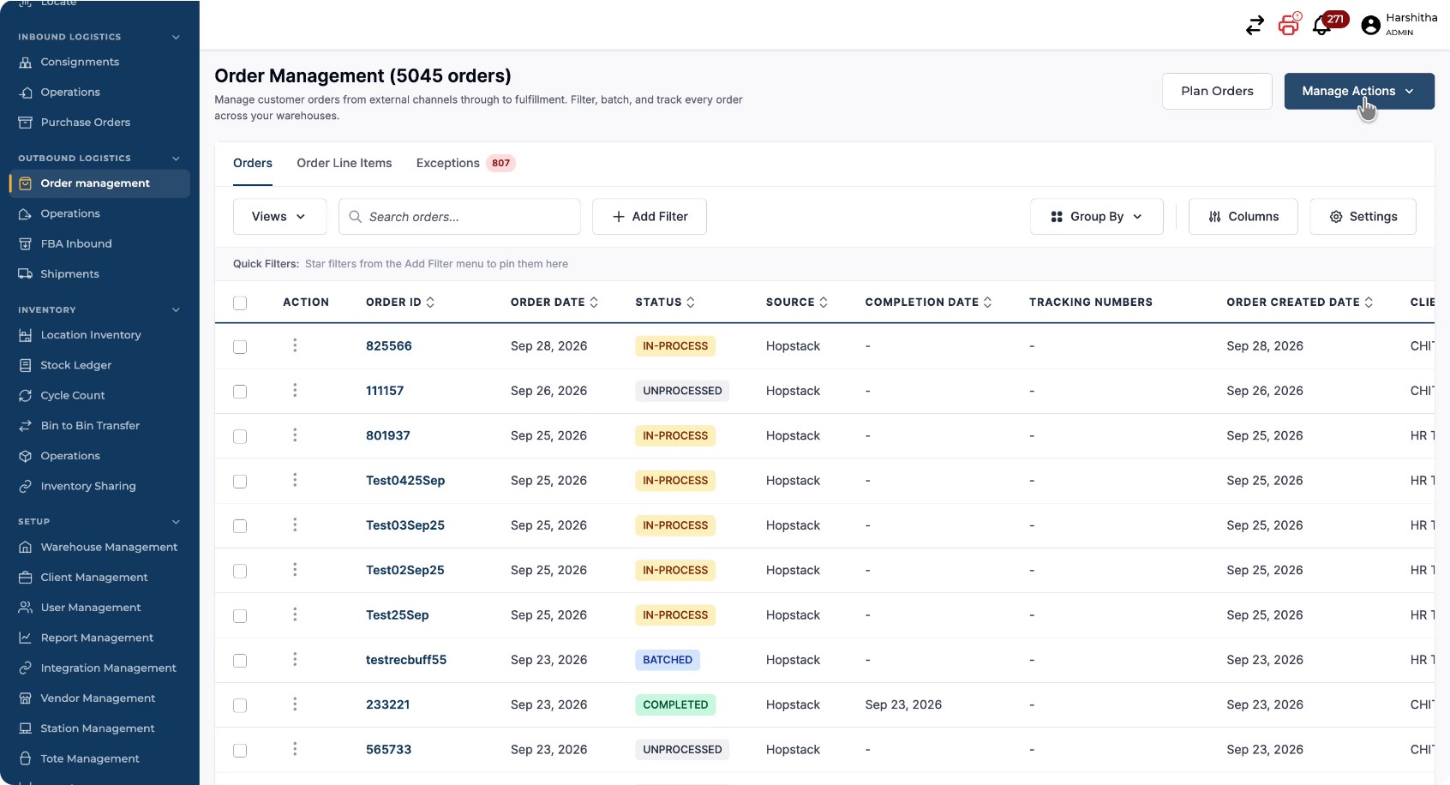
Task: Open order link Test25Sep
Action: click(x=397, y=614)
